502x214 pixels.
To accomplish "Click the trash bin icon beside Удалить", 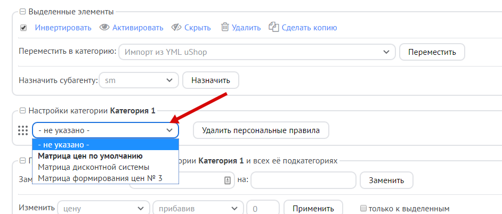I will pos(225,27).
